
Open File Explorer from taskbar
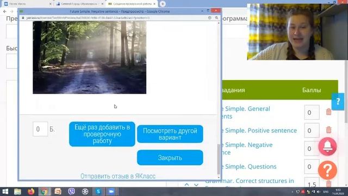(x=17, y=191)
